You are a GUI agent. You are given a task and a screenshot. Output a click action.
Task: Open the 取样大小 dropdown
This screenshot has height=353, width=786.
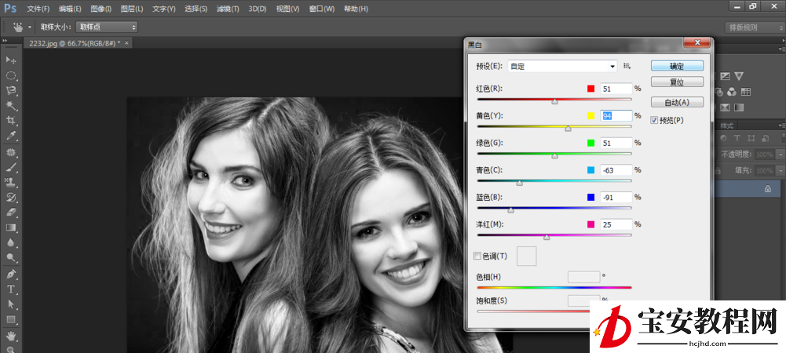106,27
